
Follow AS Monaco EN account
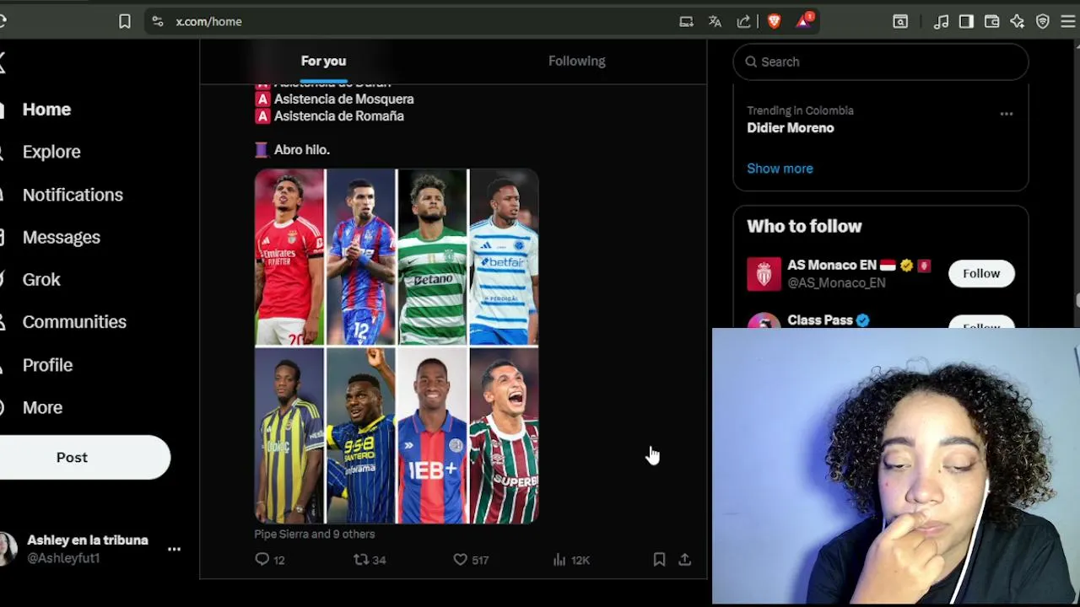[981, 273]
